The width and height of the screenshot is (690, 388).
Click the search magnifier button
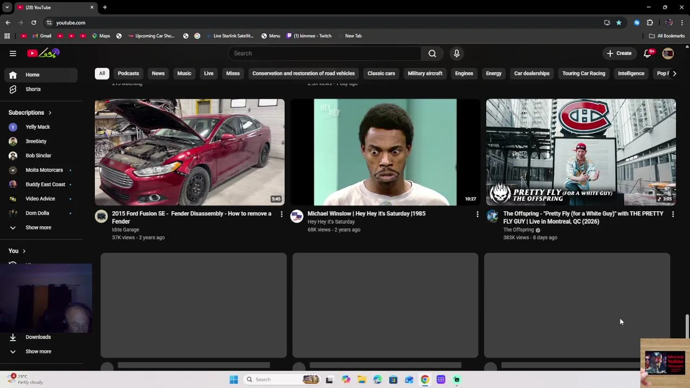[x=432, y=53]
